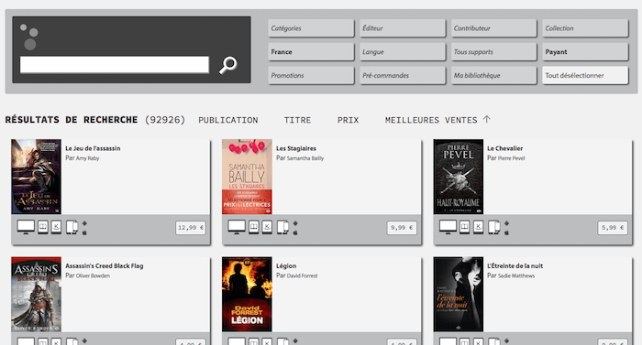The image size is (642, 345).
Task: Click the tablet and phone icon on Les Stagiaires
Action: (x=282, y=227)
